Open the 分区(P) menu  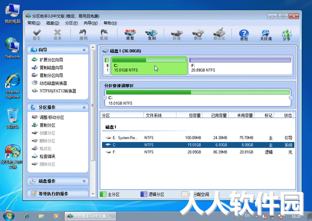(71, 23)
